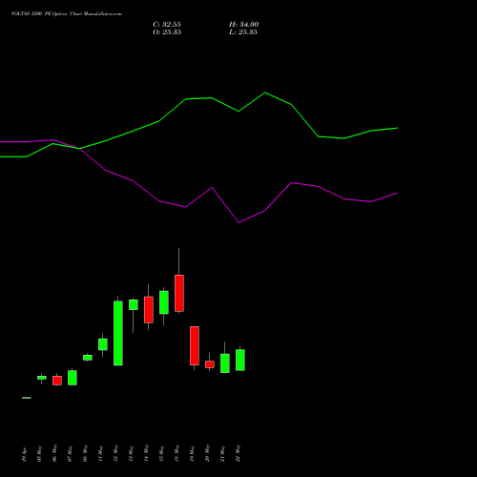Select the close value C: 32.55

[x=167, y=25]
